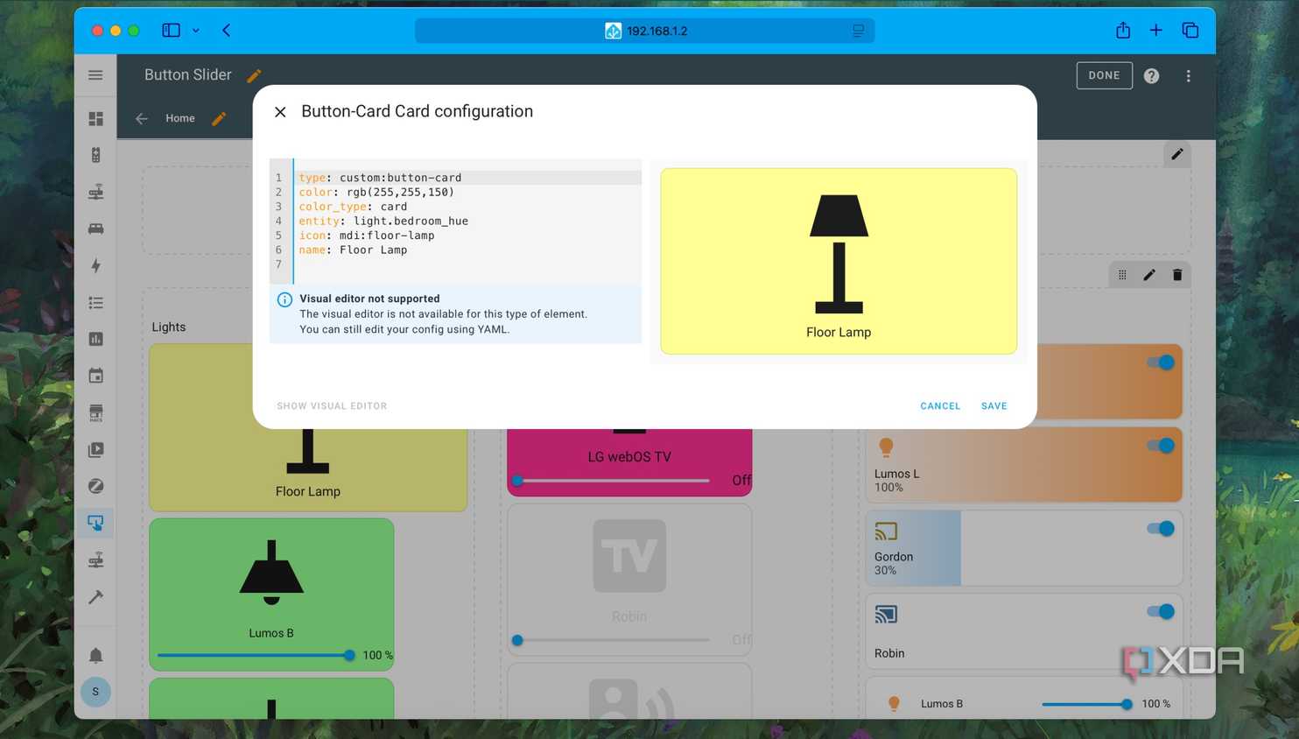Open the remote control sidebar icon
This screenshot has width=1299, height=739.
click(95, 155)
